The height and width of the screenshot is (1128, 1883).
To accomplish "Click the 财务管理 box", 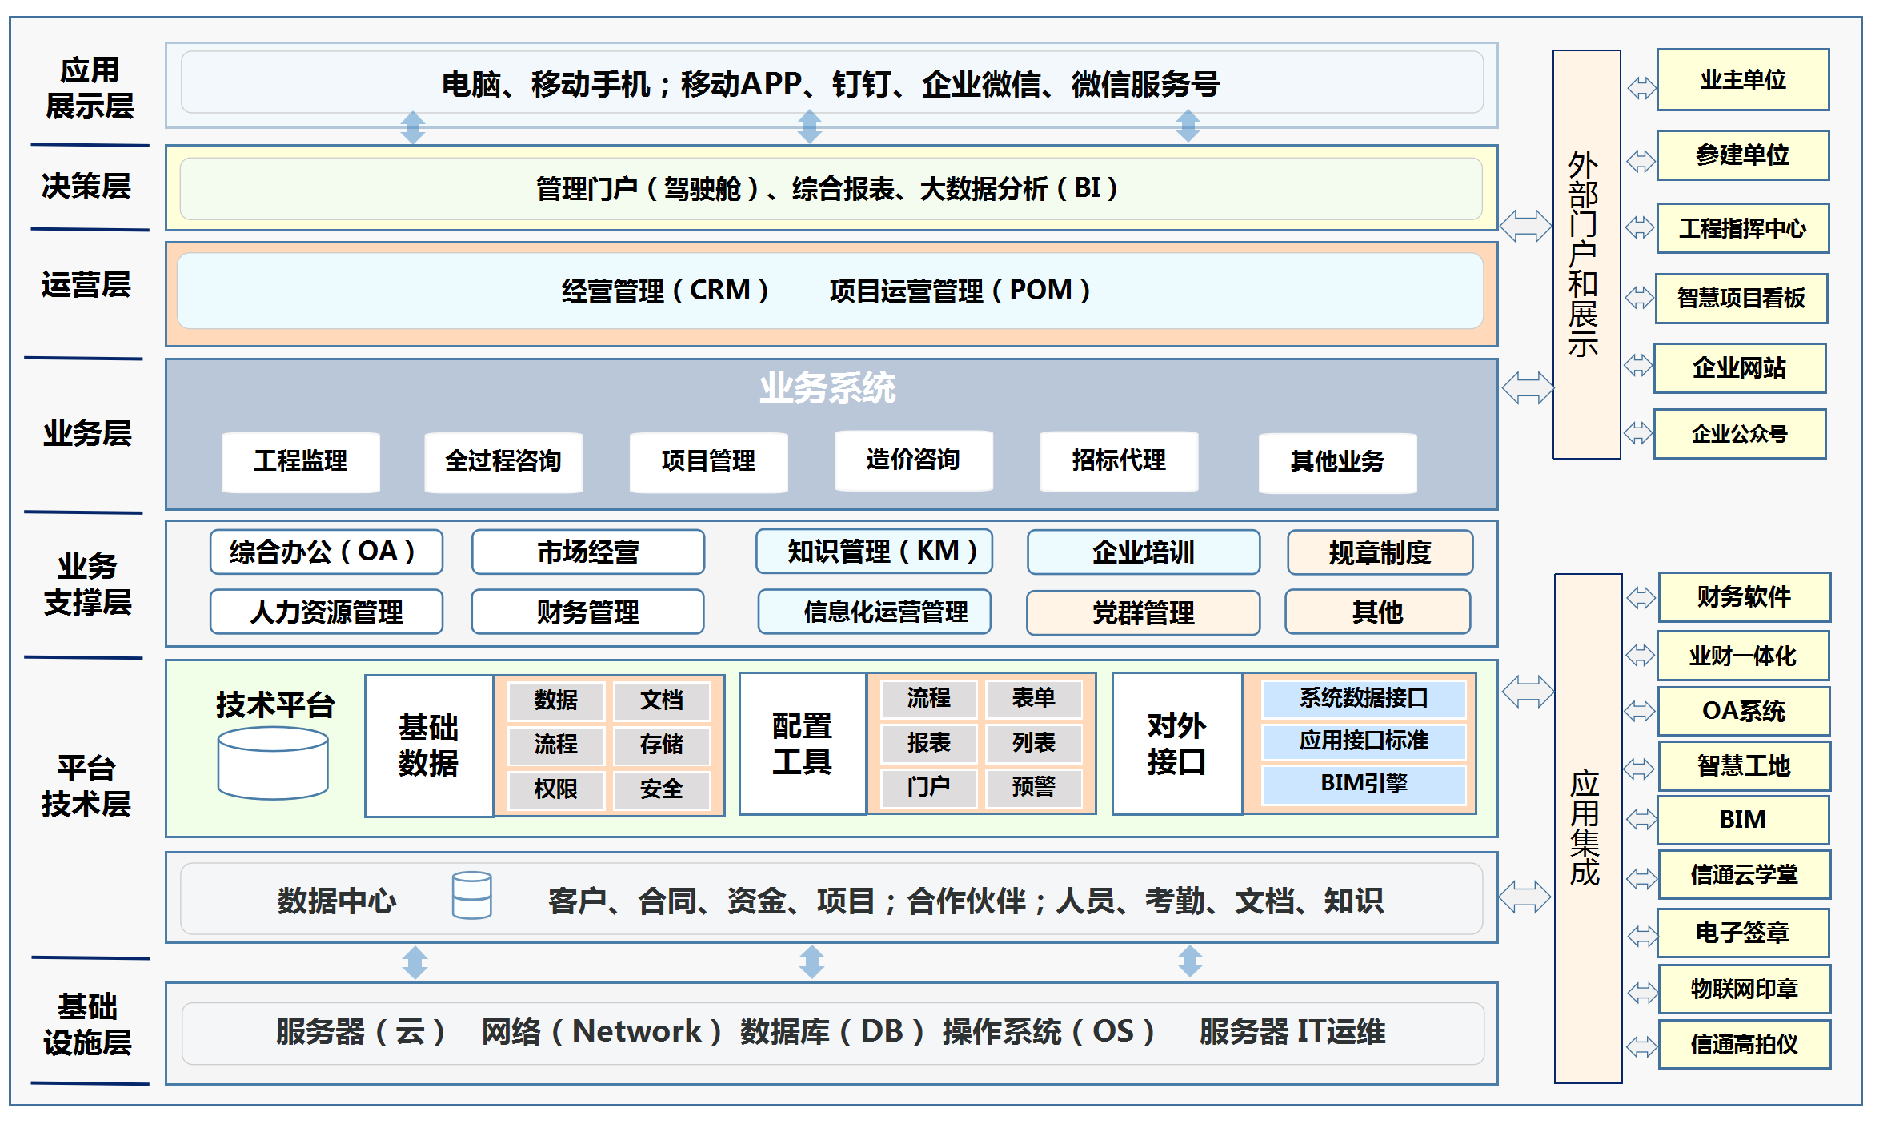I will pos(587,612).
